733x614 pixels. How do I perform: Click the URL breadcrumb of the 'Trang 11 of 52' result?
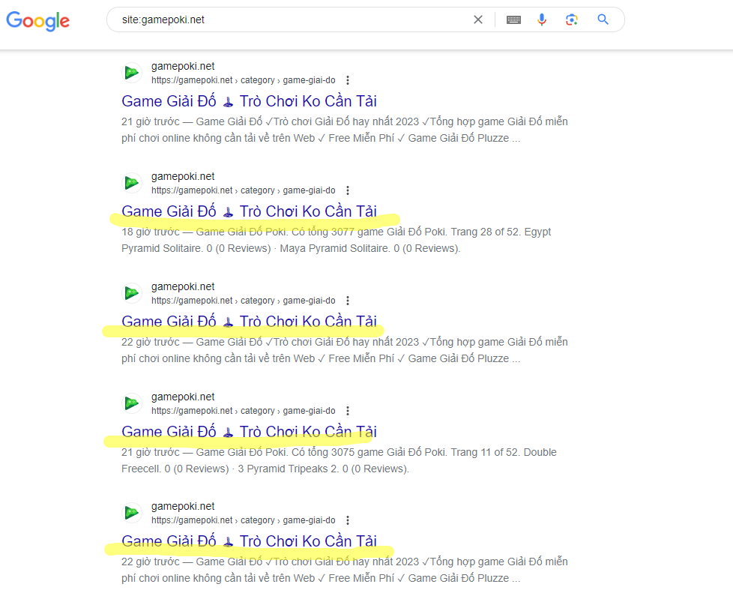[243, 411]
